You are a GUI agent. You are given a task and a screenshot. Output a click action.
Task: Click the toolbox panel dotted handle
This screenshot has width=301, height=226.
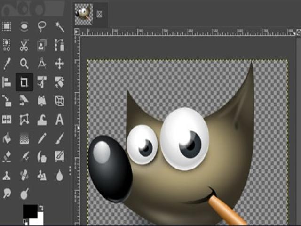click(x=70, y=171)
